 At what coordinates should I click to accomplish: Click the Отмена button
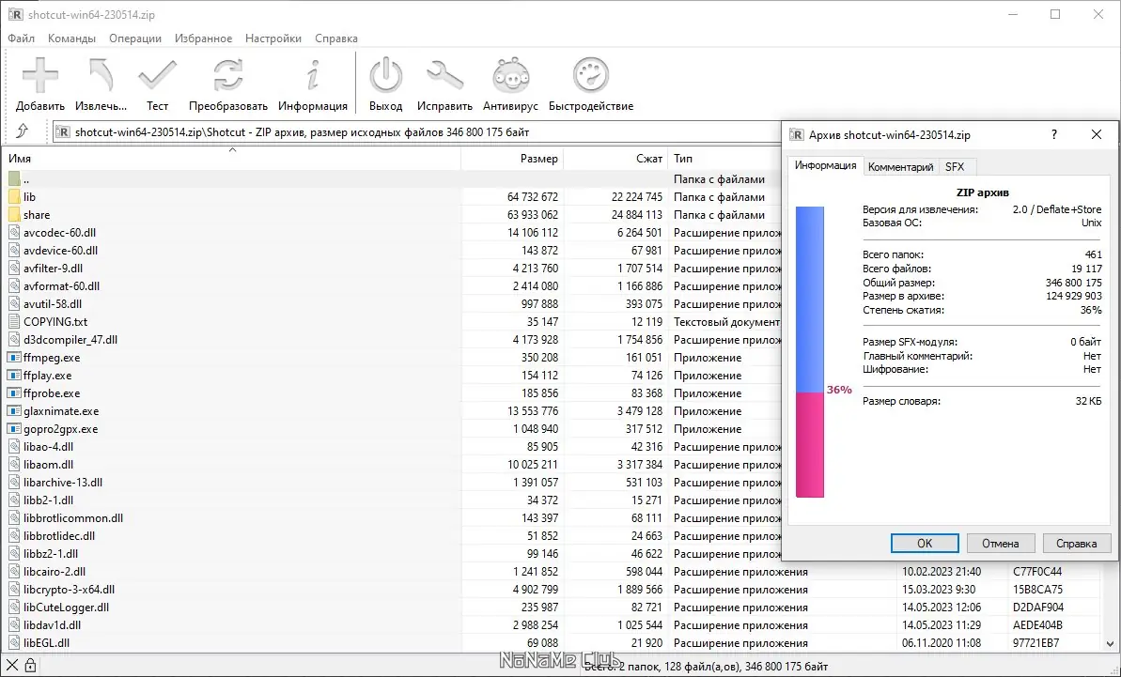1000,544
